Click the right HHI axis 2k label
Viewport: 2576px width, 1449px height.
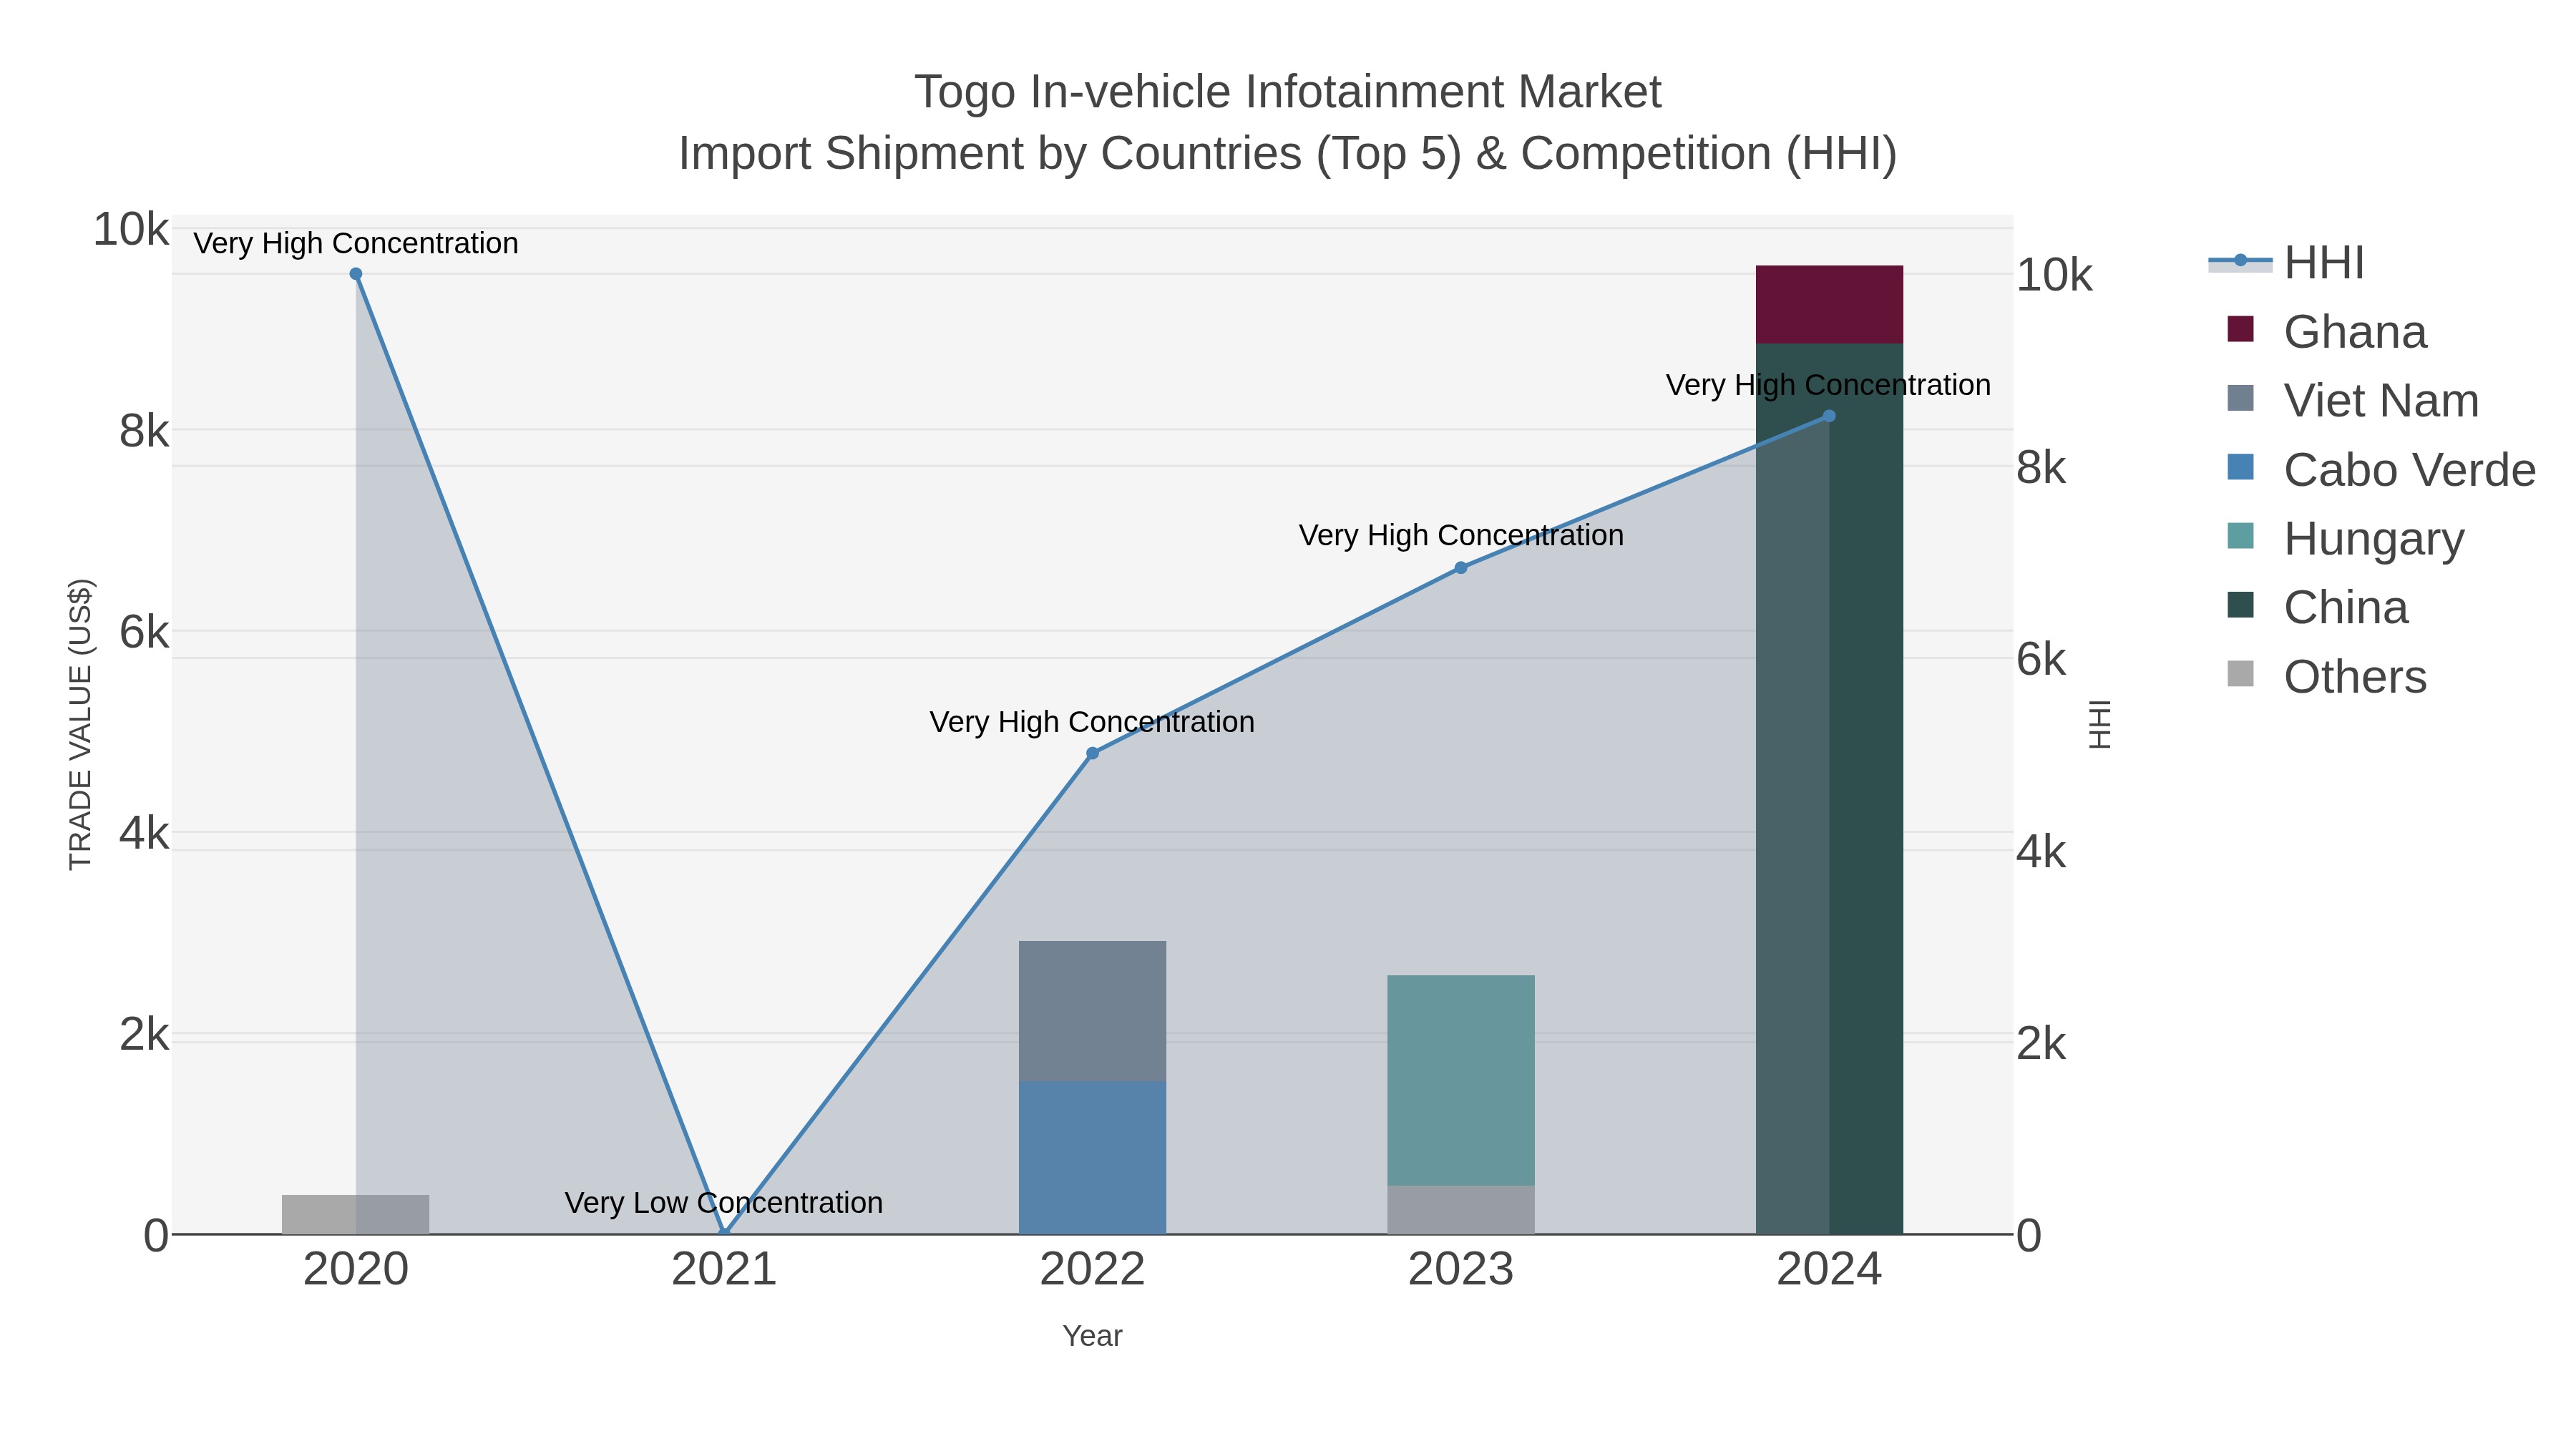coord(2041,1045)
